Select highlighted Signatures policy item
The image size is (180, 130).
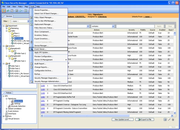click(x=19, y=101)
